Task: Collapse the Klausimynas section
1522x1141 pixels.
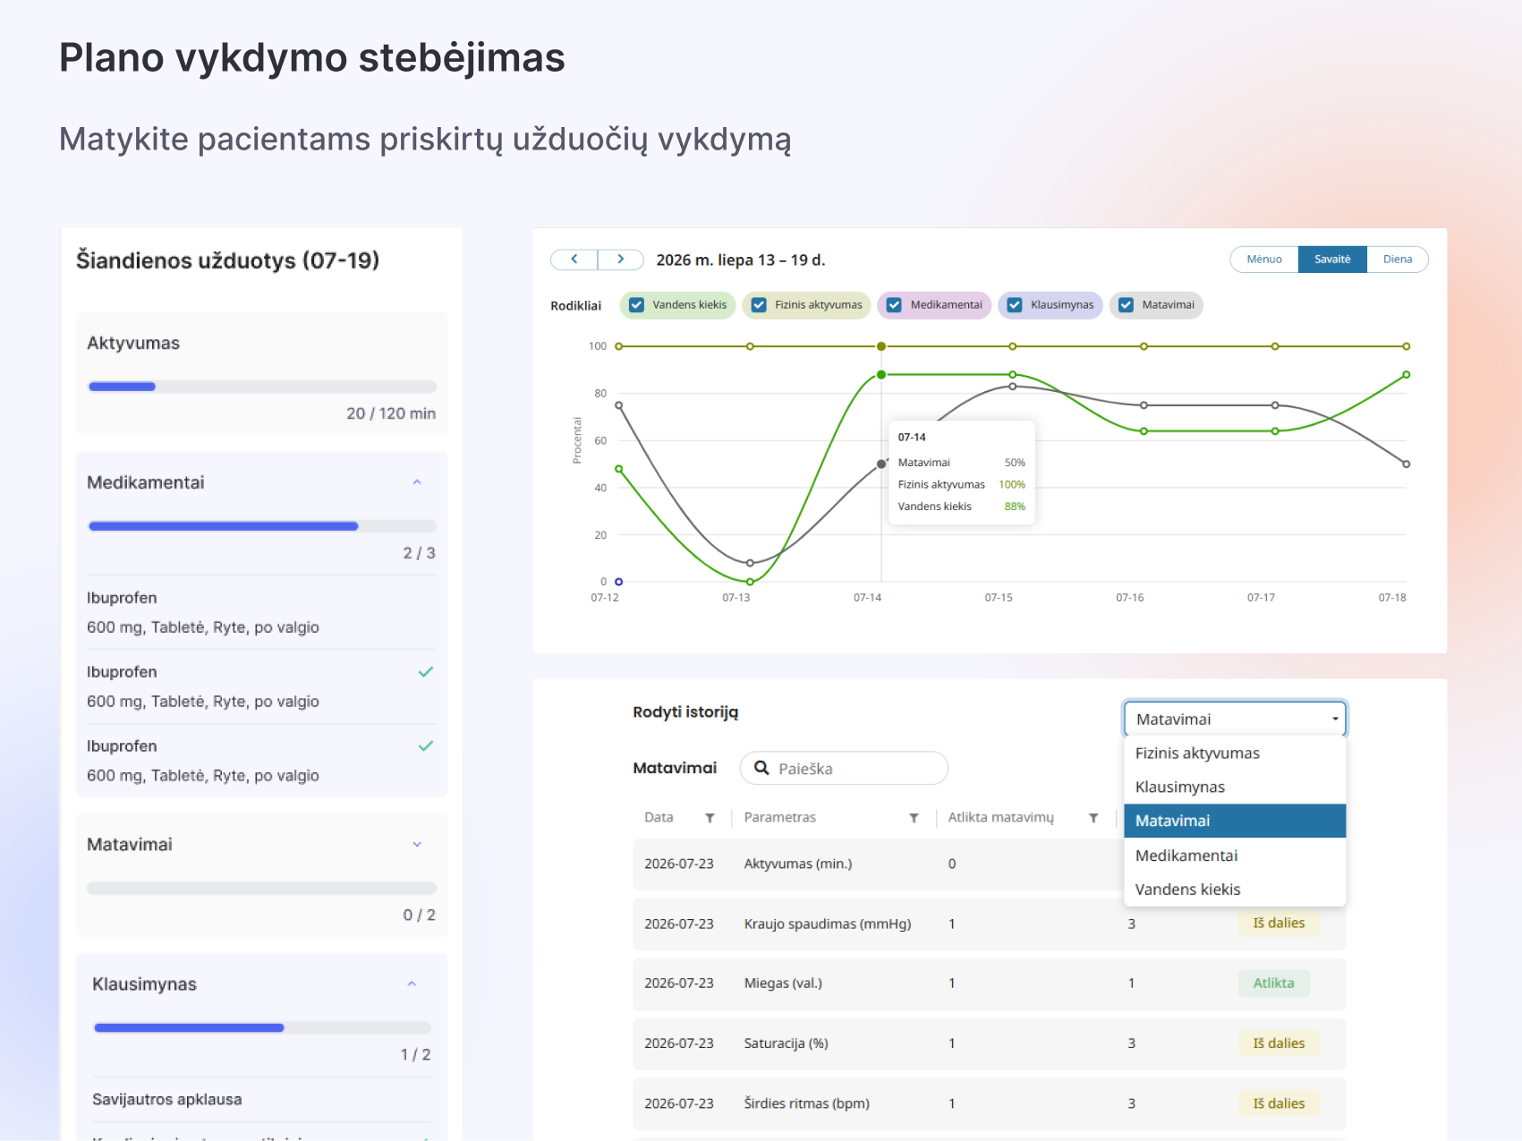Action: coord(412,984)
